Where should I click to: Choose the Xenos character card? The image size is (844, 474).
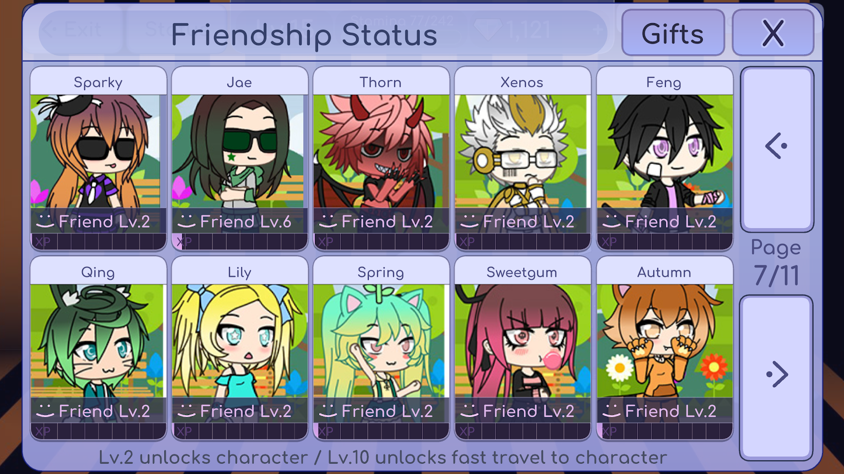[522, 158]
